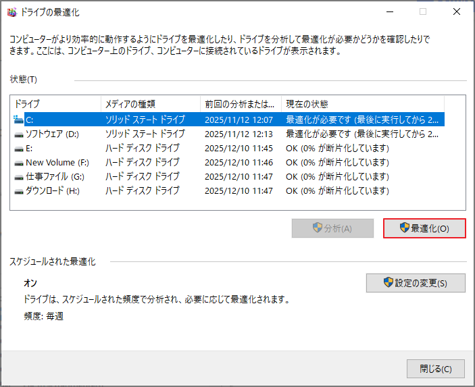
Task: Click F: drive's OK (0% が断片化しています) status
Action: click(x=337, y=162)
